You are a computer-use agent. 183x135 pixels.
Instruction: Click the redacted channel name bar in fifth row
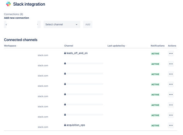85,94
